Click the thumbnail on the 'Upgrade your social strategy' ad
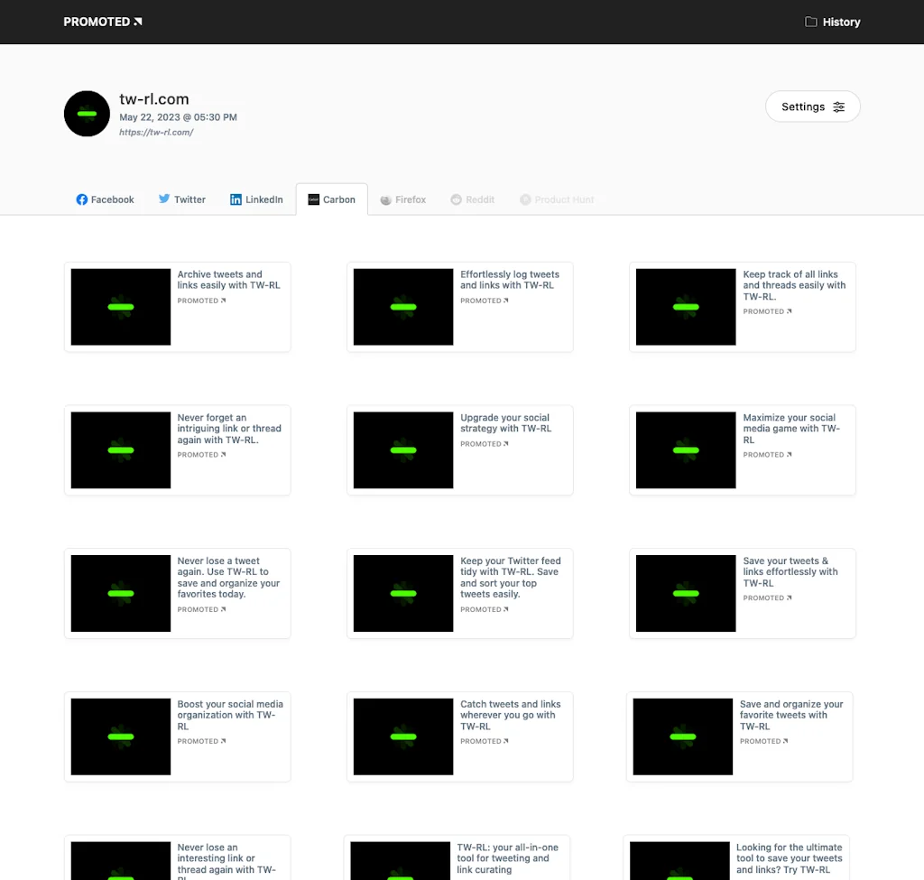Screen dimensions: 924x880 [402, 449]
